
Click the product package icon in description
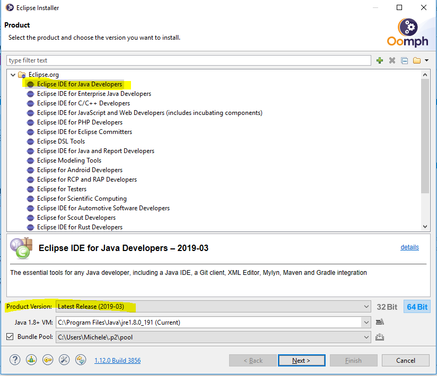(21, 248)
